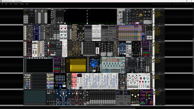Click the fps and CPU usage readout
This screenshot has width=194, height=109.
pyautogui.click(x=162, y=4)
